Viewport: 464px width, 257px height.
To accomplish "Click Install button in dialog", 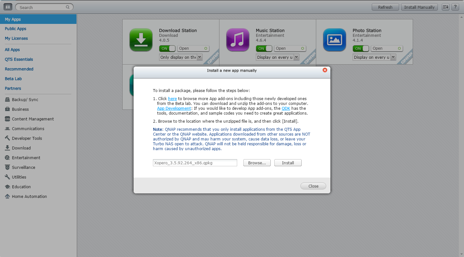I will [288, 163].
